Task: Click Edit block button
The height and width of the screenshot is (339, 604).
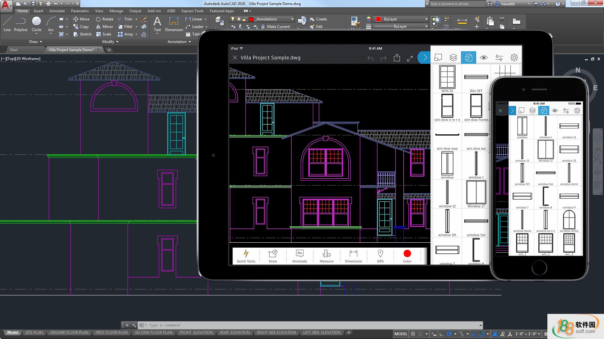Action: pyautogui.click(x=316, y=27)
